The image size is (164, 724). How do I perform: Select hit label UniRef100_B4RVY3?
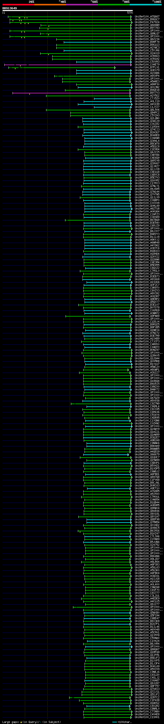point(147,234)
